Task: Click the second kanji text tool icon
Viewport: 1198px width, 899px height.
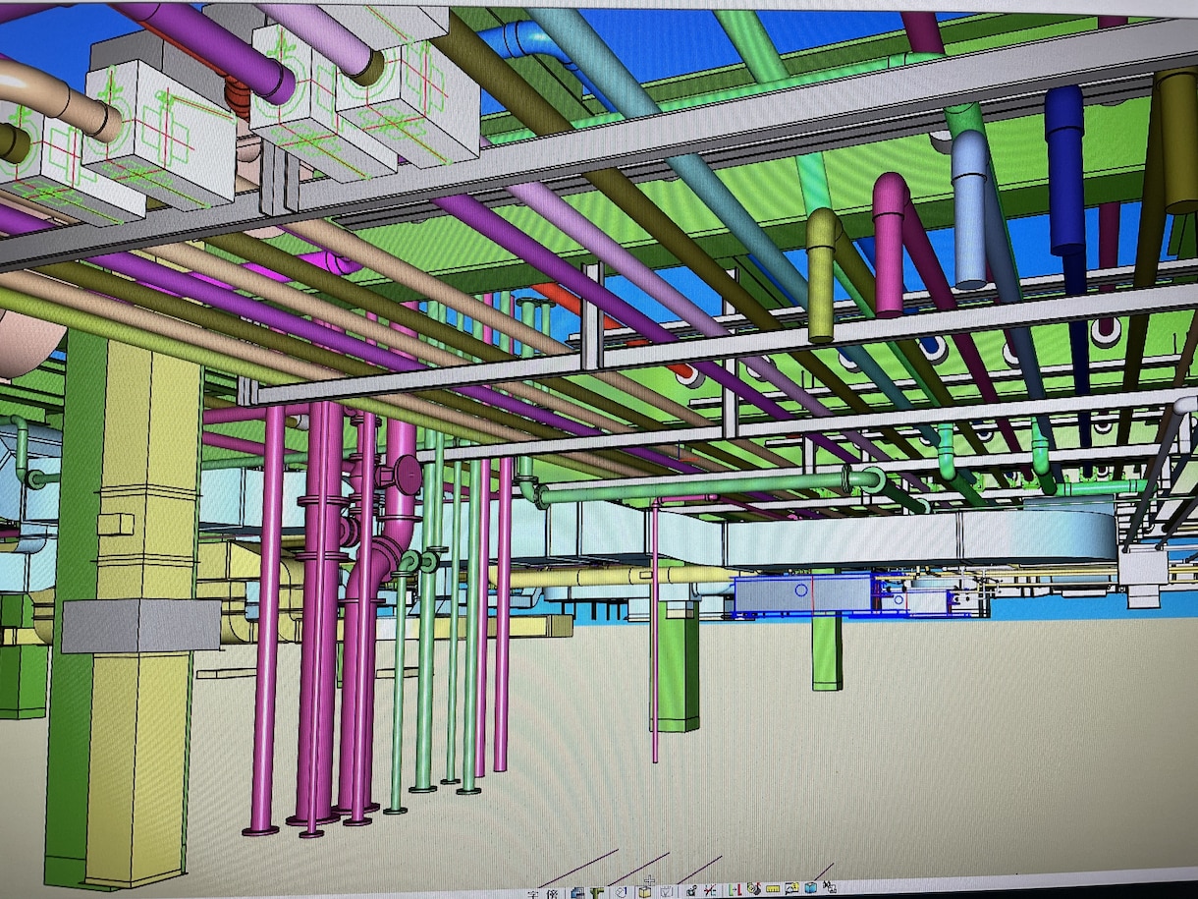Action: tap(552, 894)
